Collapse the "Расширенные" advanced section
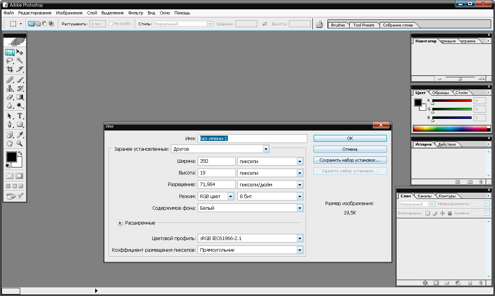The image size is (495, 296). point(120,223)
